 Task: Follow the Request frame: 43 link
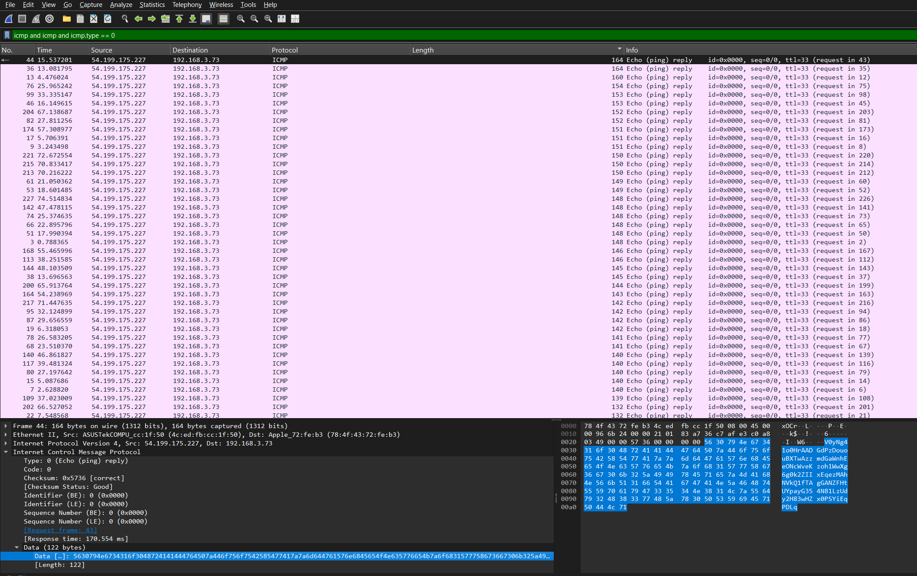pyautogui.click(x=60, y=530)
